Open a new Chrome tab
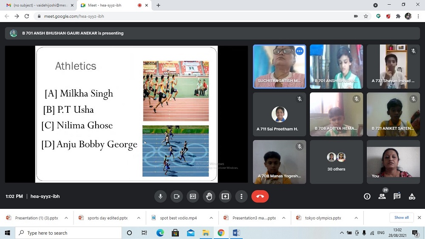Viewport: 425px width, 239px height. [x=159, y=5]
